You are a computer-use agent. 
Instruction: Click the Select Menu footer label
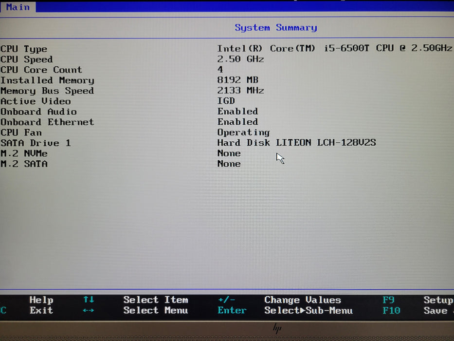click(156, 311)
